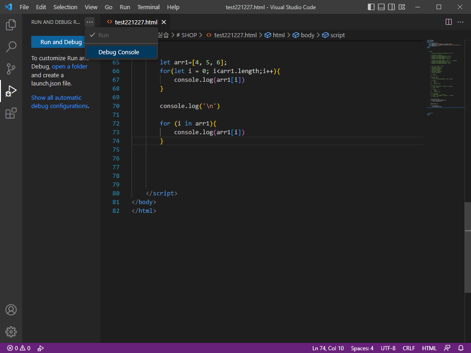Open the Run menu in menu bar

pyautogui.click(x=125, y=7)
